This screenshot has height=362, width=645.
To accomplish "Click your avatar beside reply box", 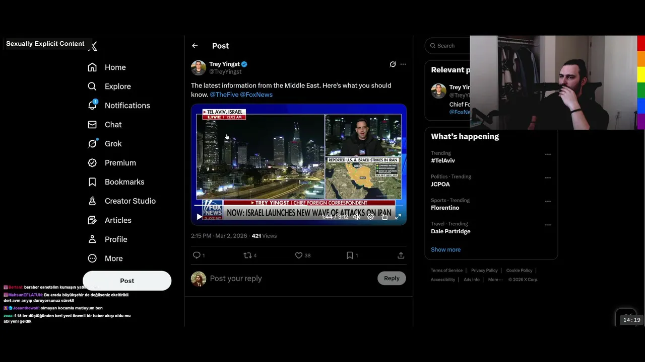I will tap(199, 279).
